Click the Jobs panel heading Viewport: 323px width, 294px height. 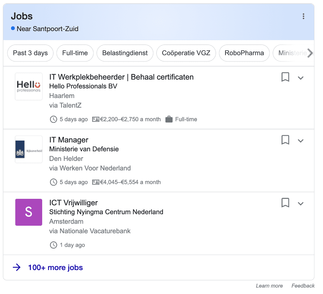(x=22, y=16)
